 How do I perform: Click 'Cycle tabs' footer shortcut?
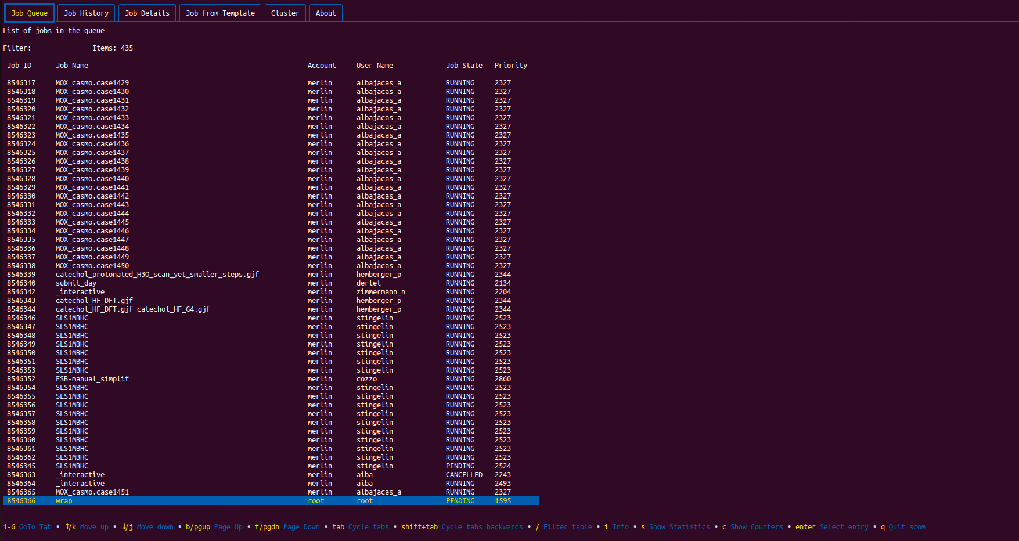click(x=369, y=527)
